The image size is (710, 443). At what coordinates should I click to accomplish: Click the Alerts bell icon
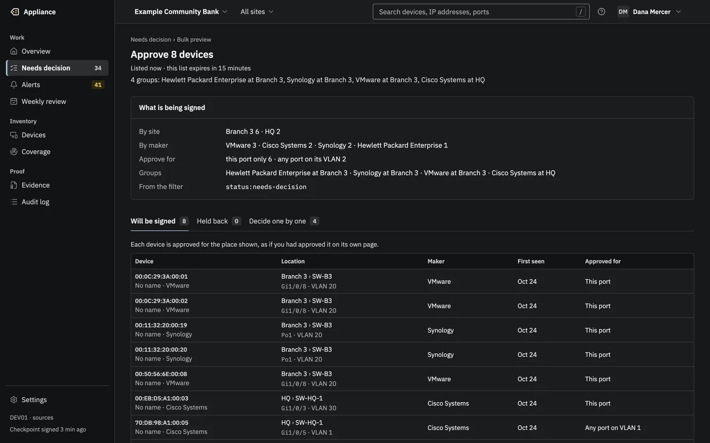coord(14,85)
